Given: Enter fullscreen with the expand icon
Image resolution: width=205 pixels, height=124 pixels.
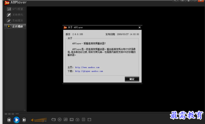Looking at the screenshot, I should point(89,120).
